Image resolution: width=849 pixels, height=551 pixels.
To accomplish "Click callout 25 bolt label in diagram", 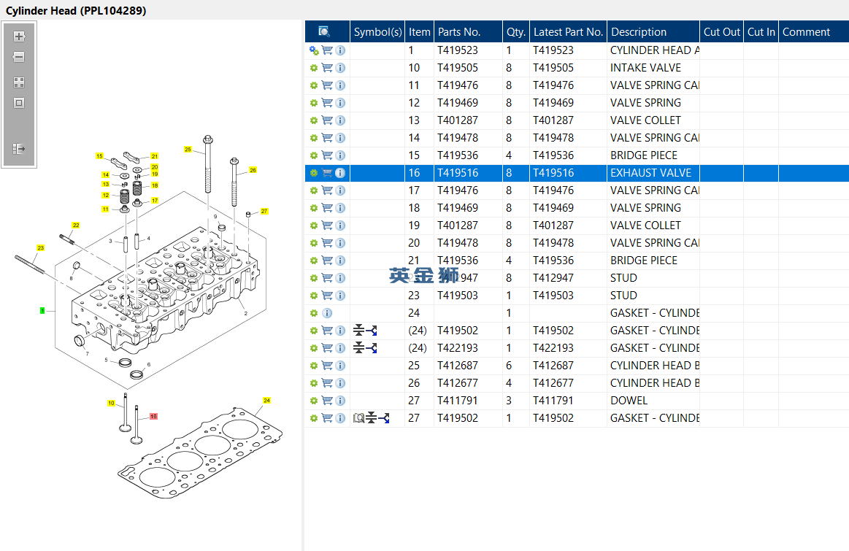I will click(188, 150).
